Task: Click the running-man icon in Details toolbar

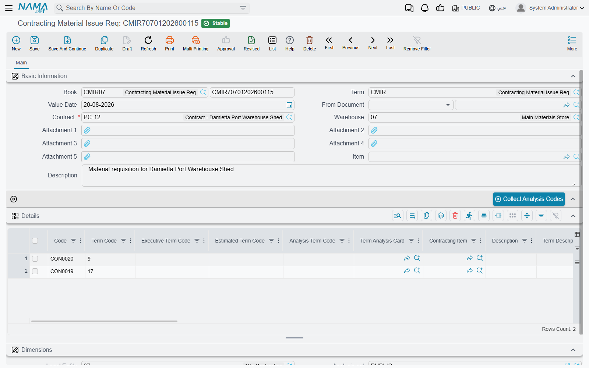Action: click(x=469, y=216)
